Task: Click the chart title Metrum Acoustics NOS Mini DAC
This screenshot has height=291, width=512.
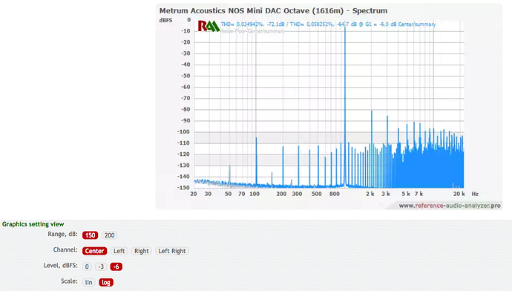Action: pos(273,11)
